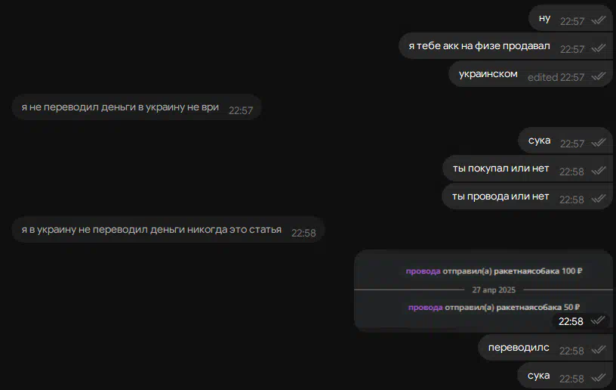The width and height of the screenshot is (616, 390).
Task: Click double-check icon beside "я тебе акк на физе продавал"
Action: point(599,48)
